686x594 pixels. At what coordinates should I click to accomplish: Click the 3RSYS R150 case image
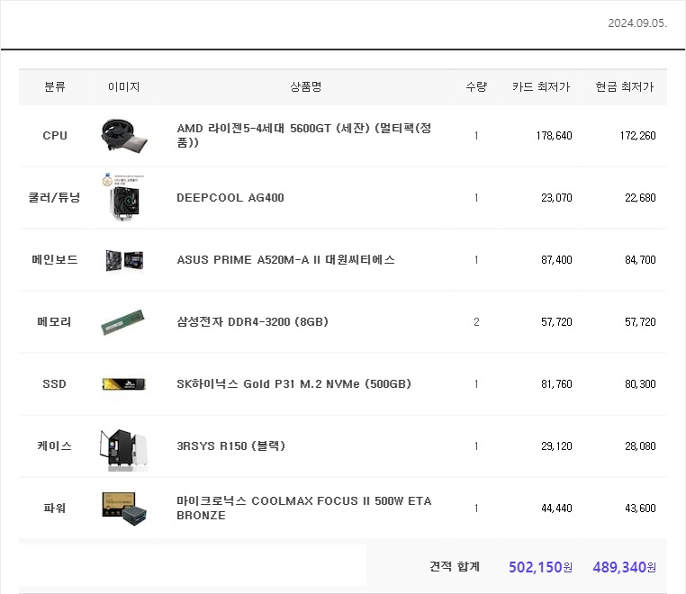tap(123, 447)
